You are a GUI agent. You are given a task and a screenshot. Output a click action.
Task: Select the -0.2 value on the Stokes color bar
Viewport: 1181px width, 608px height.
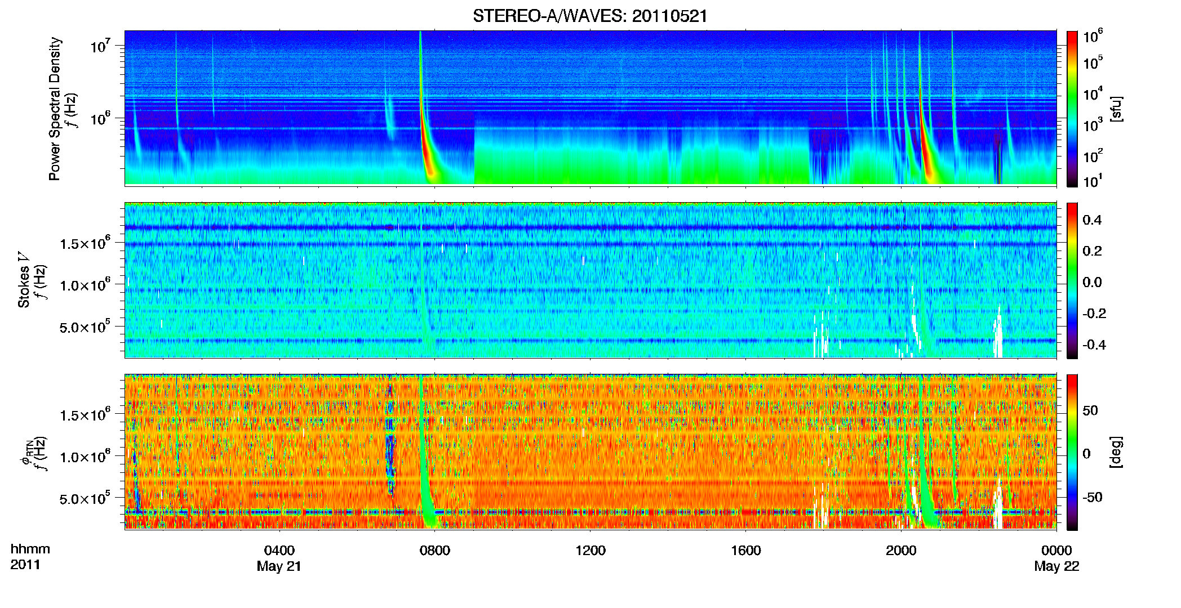(1094, 314)
